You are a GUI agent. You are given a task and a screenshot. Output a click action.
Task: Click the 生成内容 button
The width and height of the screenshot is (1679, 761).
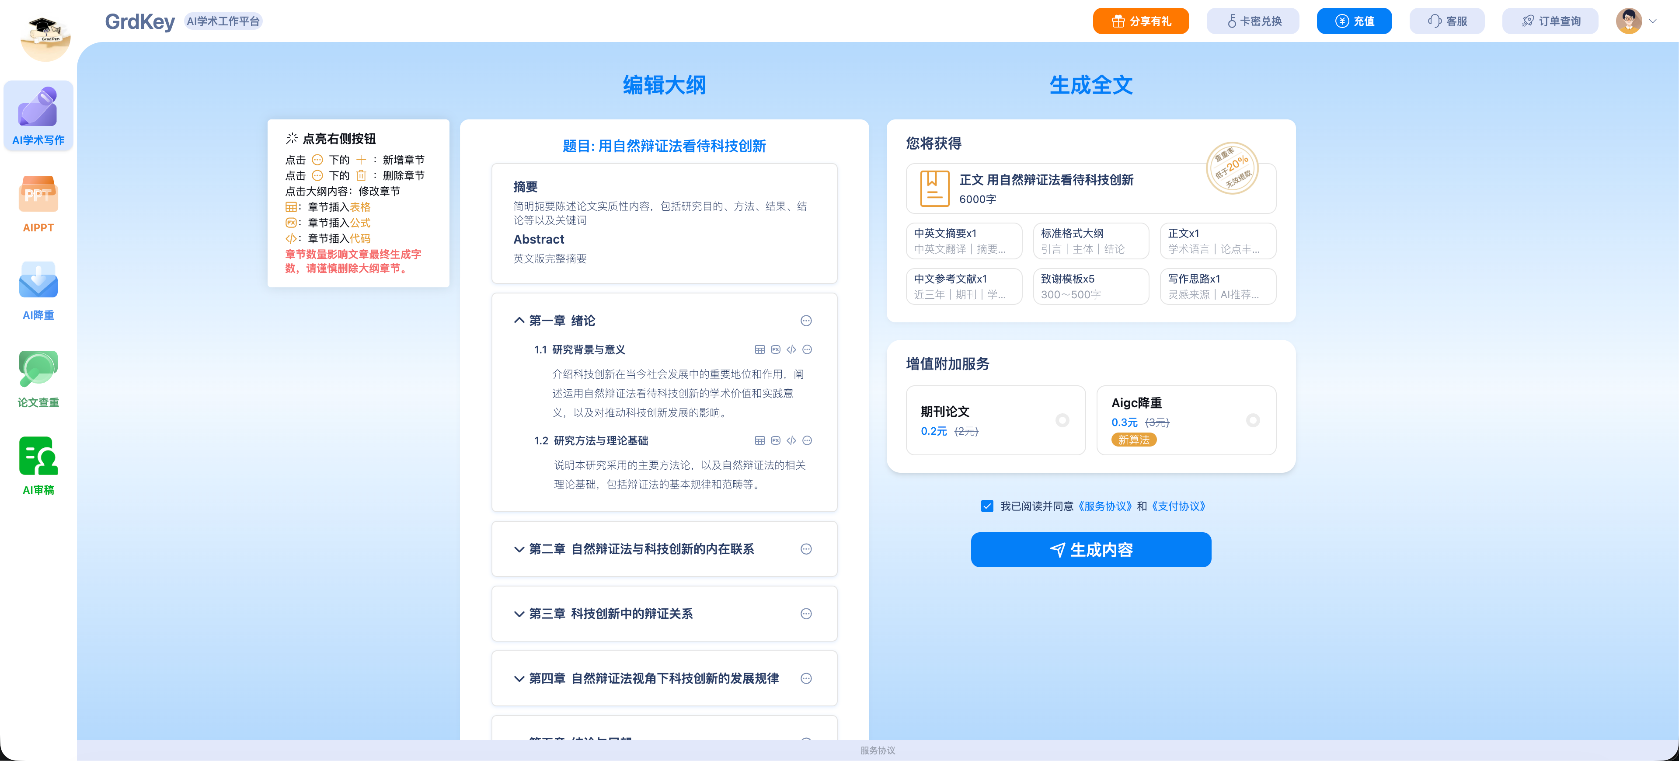click(1090, 550)
